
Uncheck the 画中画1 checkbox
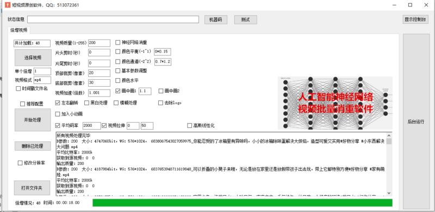click(118, 91)
